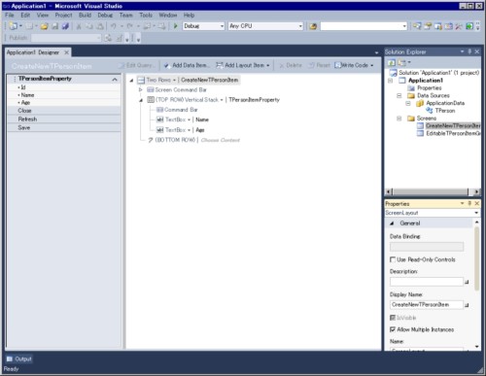Open the Edit menu
This screenshot has height=376, width=486.
[25, 15]
